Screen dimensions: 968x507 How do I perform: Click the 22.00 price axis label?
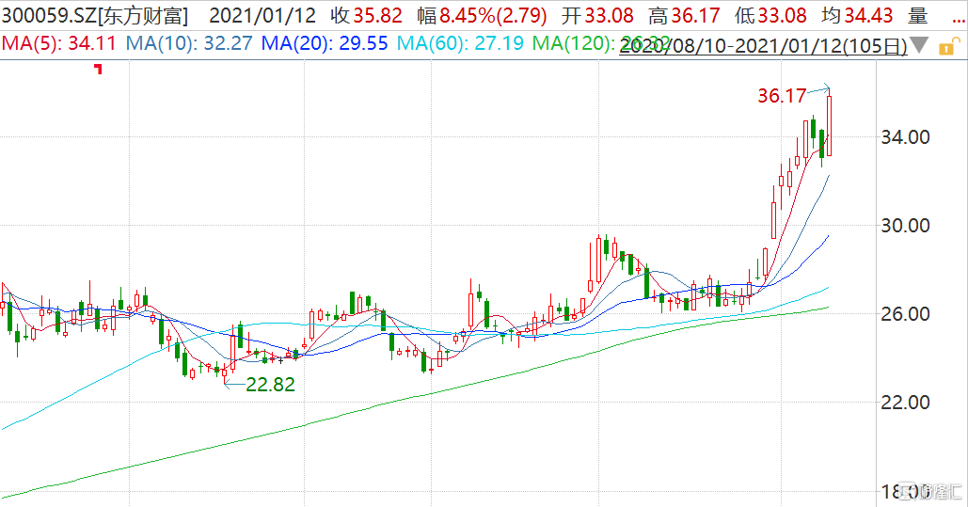click(x=905, y=402)
